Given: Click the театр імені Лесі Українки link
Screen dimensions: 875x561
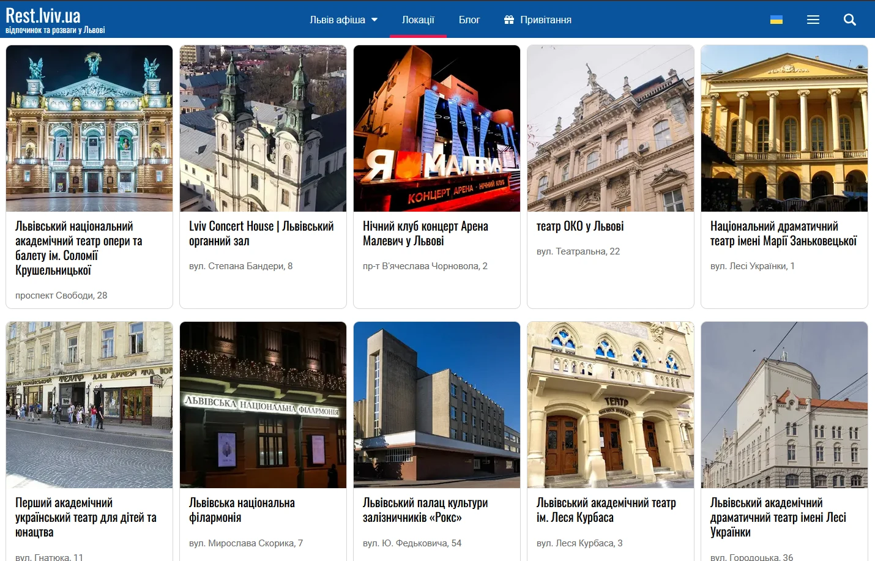Looking at the screenshot, I should tap(778, 517).
